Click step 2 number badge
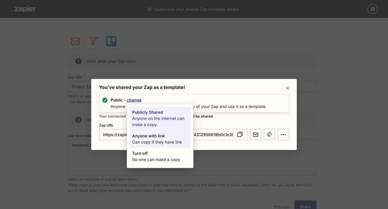Screen dimensions: 388x209 tap(78, 120)
